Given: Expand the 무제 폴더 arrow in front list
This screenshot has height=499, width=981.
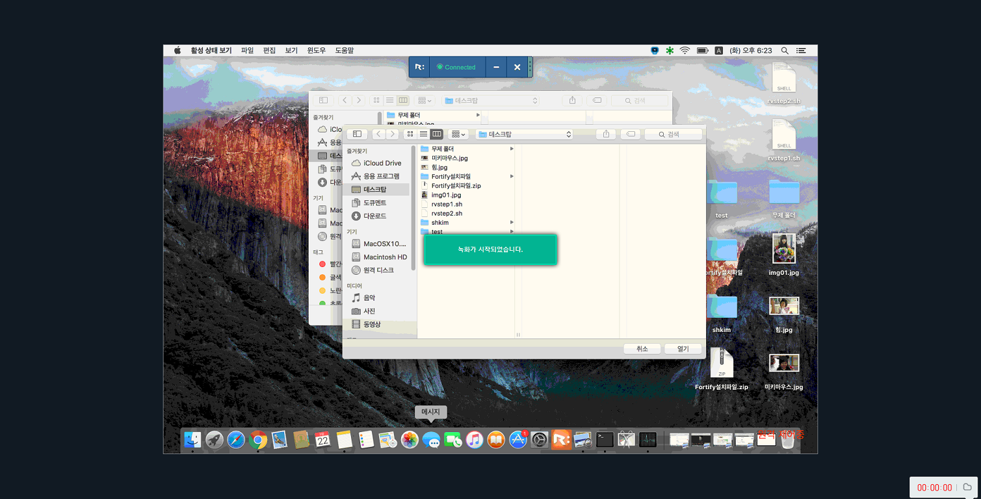Looking at the screenshot, I should (x=512, y=149).
